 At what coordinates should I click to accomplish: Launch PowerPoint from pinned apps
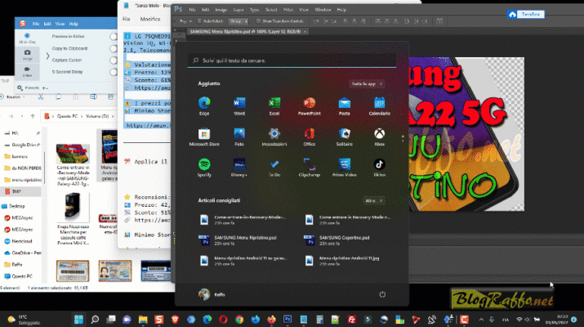(309, 106)
